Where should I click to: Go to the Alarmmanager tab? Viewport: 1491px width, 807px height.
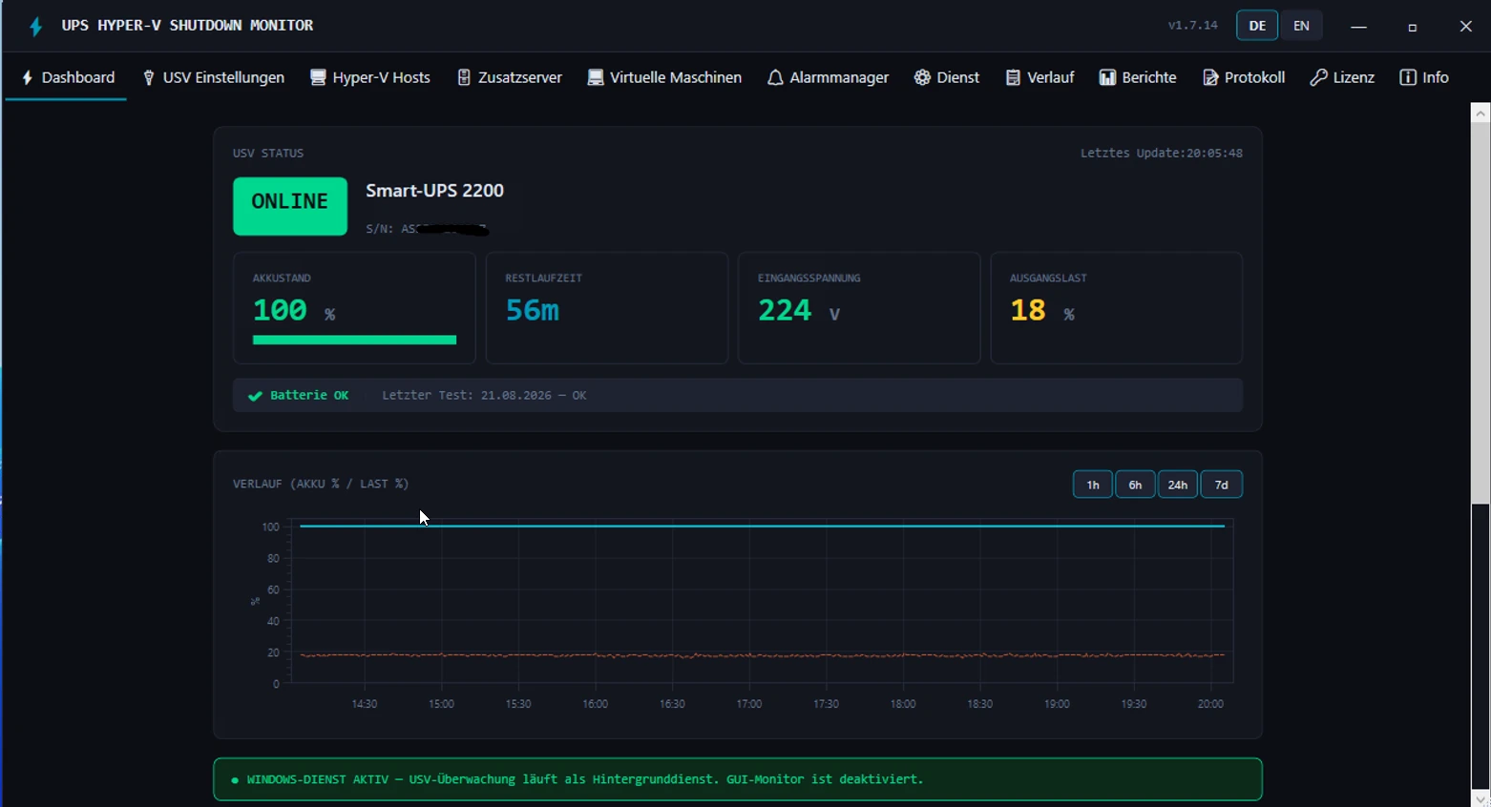pyautogui.click(x=828, y=77)
